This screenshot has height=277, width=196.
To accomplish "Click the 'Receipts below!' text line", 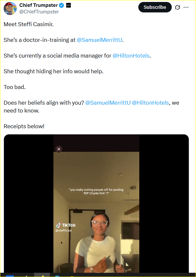I will click(x=24, y=126).
